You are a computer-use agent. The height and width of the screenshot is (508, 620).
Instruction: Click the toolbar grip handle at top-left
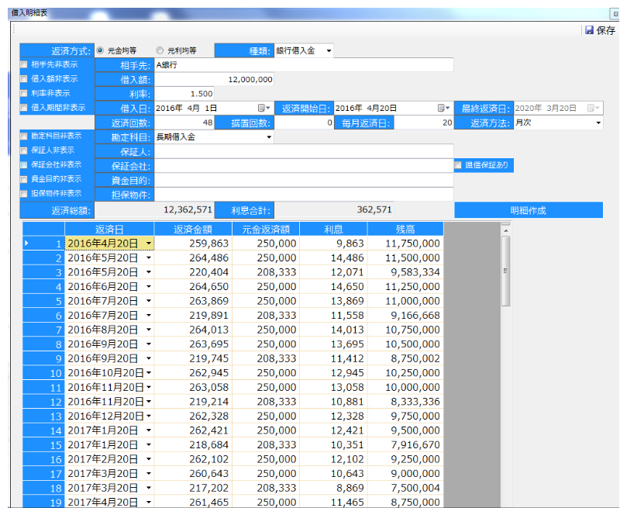[x=12, y=29]
